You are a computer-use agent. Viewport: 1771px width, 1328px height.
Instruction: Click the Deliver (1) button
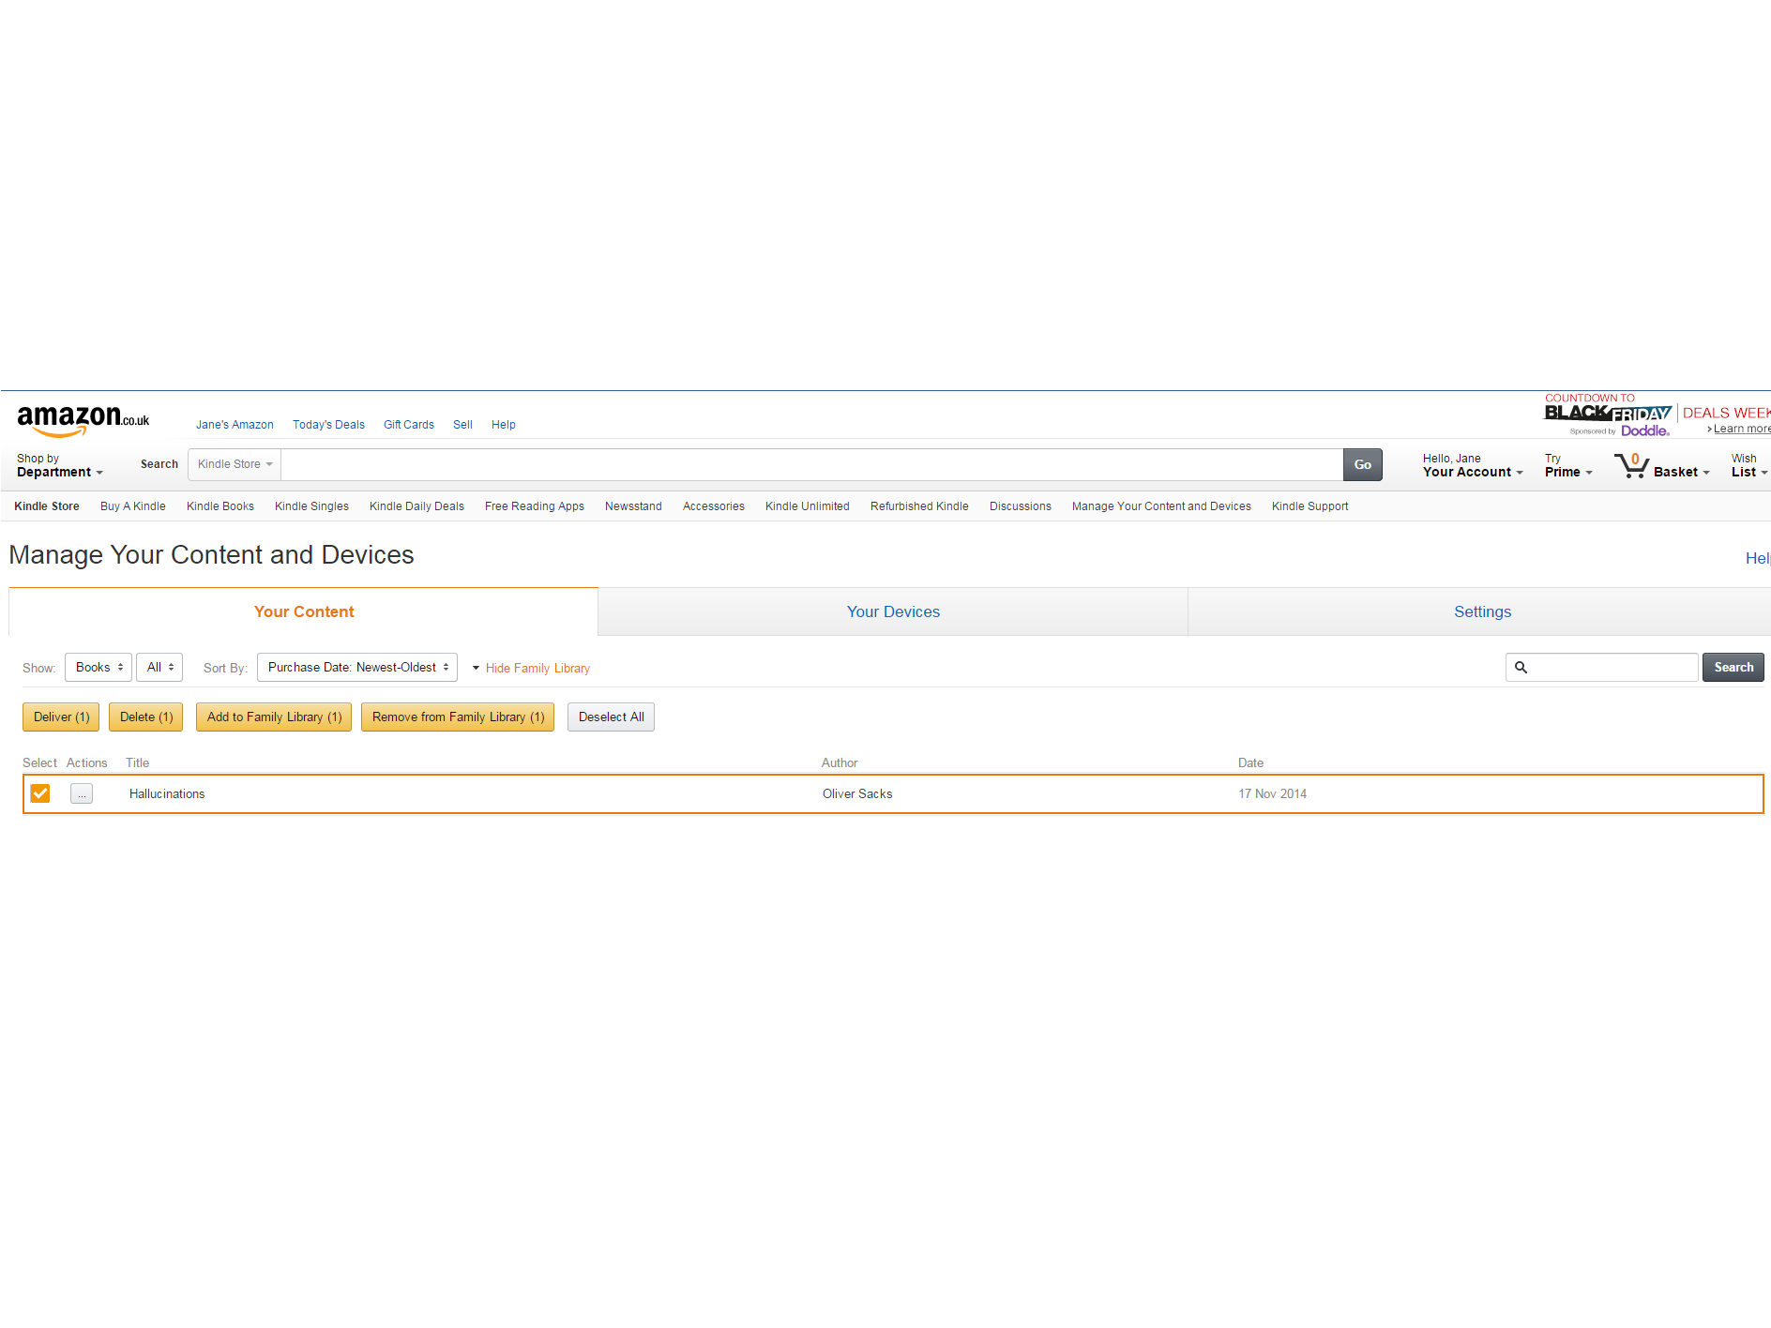(x=61, y=717)
